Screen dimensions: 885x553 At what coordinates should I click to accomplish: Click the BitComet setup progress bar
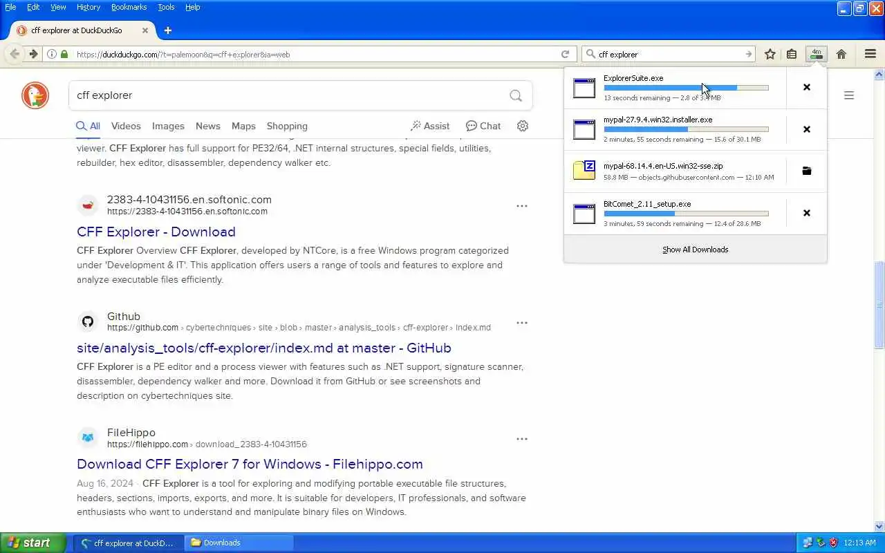tap(686, 214)
